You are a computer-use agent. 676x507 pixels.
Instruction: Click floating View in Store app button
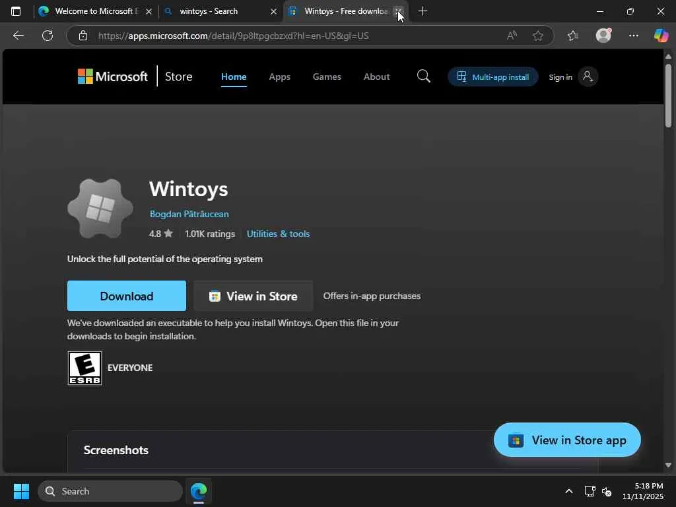tap(567, 440)
